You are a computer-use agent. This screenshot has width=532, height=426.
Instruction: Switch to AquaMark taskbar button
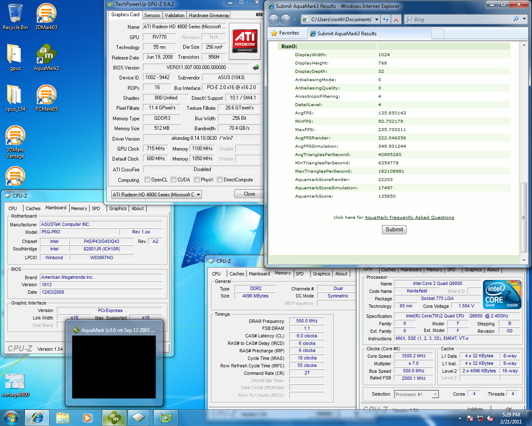(113, 418)
